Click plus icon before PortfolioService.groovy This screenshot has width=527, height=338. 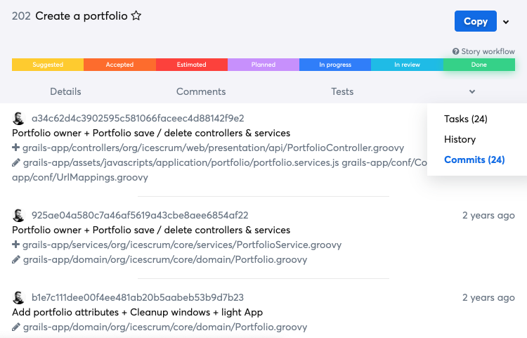pyautogui.click(x=15, y=245)
